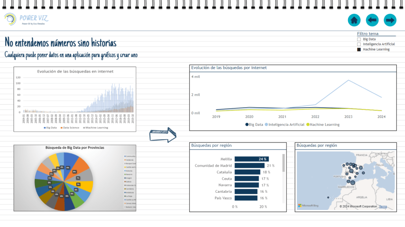The width and height of the screenshot is (405, 227).
Task: Click the large arrow between the charts
Action: [x=163, y=134]
